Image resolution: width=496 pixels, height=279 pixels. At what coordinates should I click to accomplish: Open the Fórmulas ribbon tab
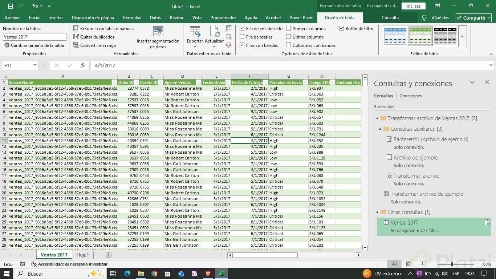(132, 18)
